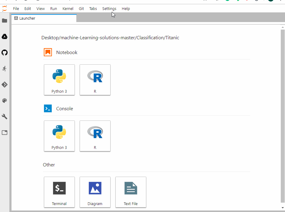This screenshot has width=285, height=212.
Task: Open the file browser in the sidebar
Action: click(x=4, y=20)
